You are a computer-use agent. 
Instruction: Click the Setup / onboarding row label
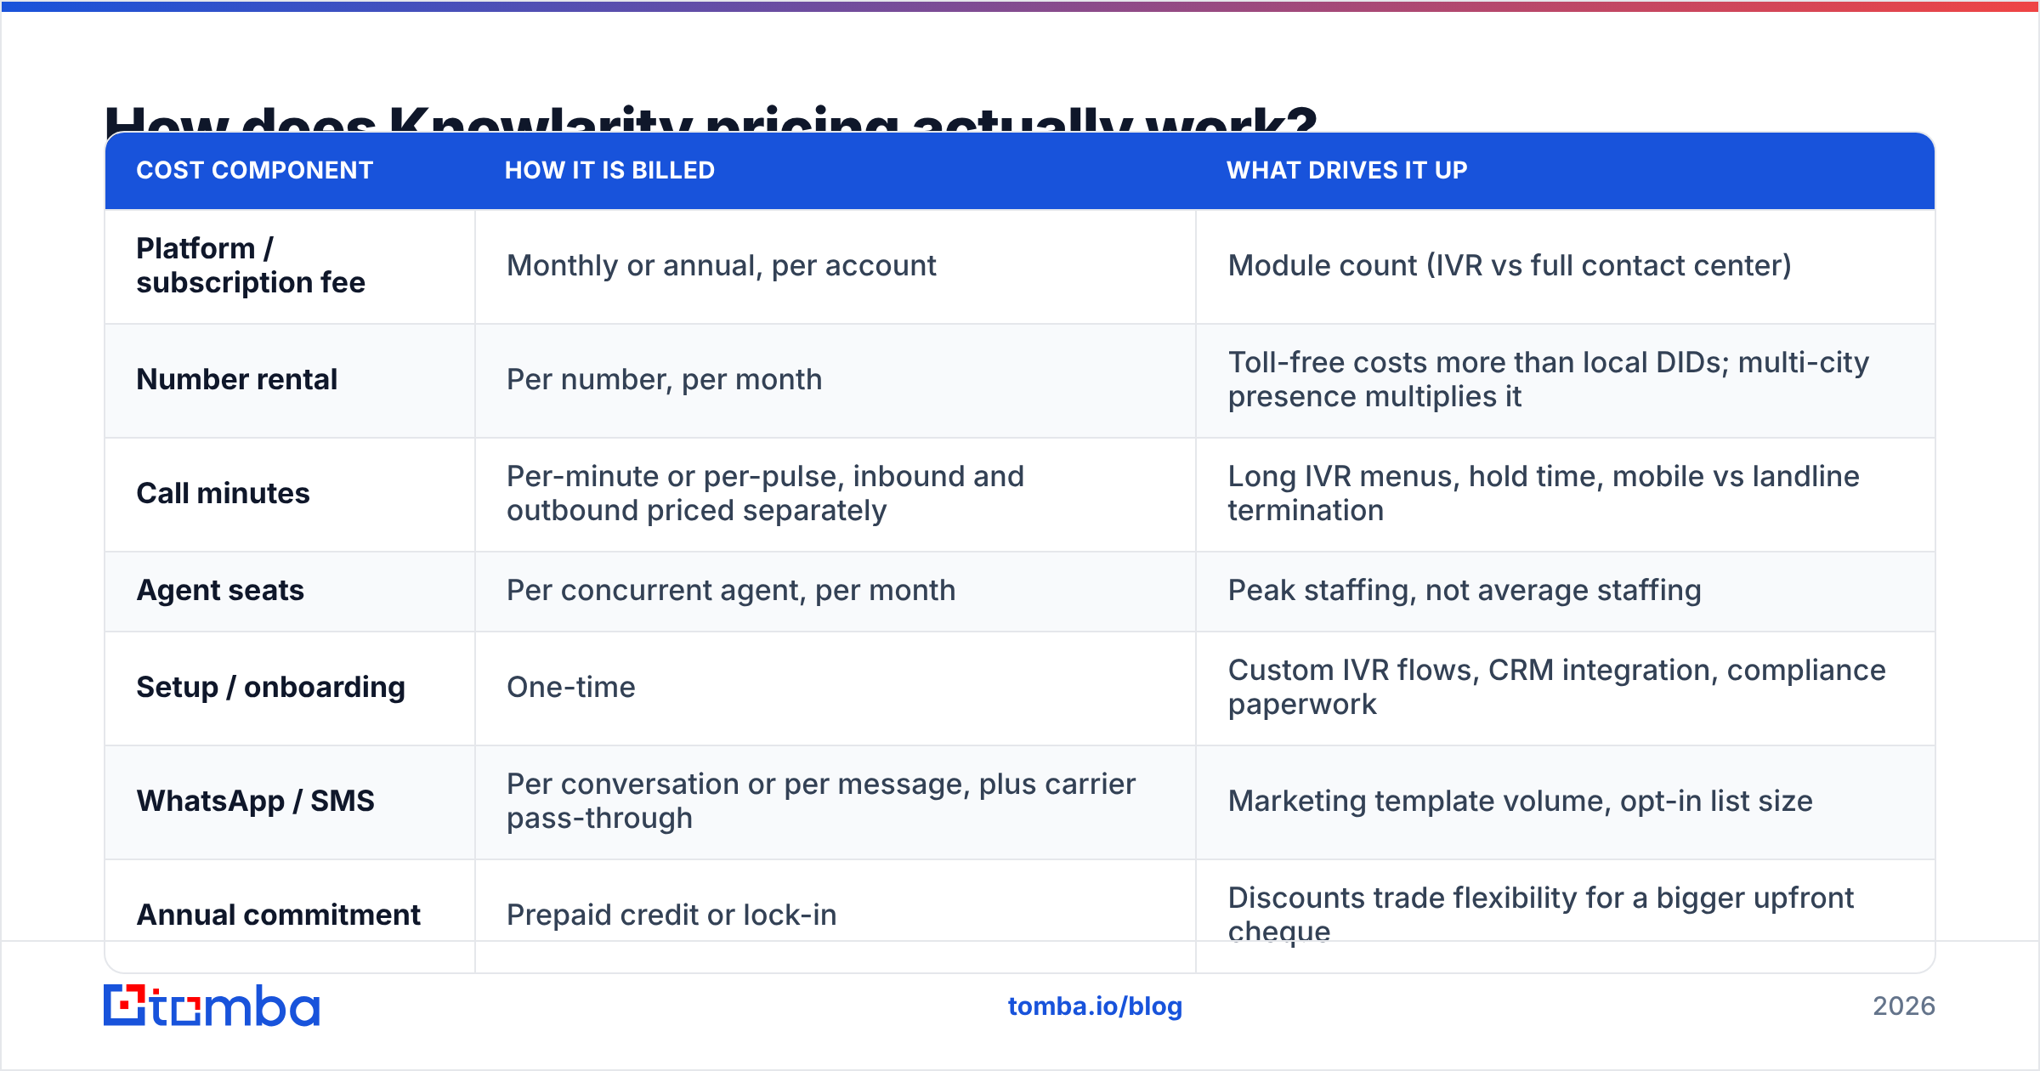[271, 687]
